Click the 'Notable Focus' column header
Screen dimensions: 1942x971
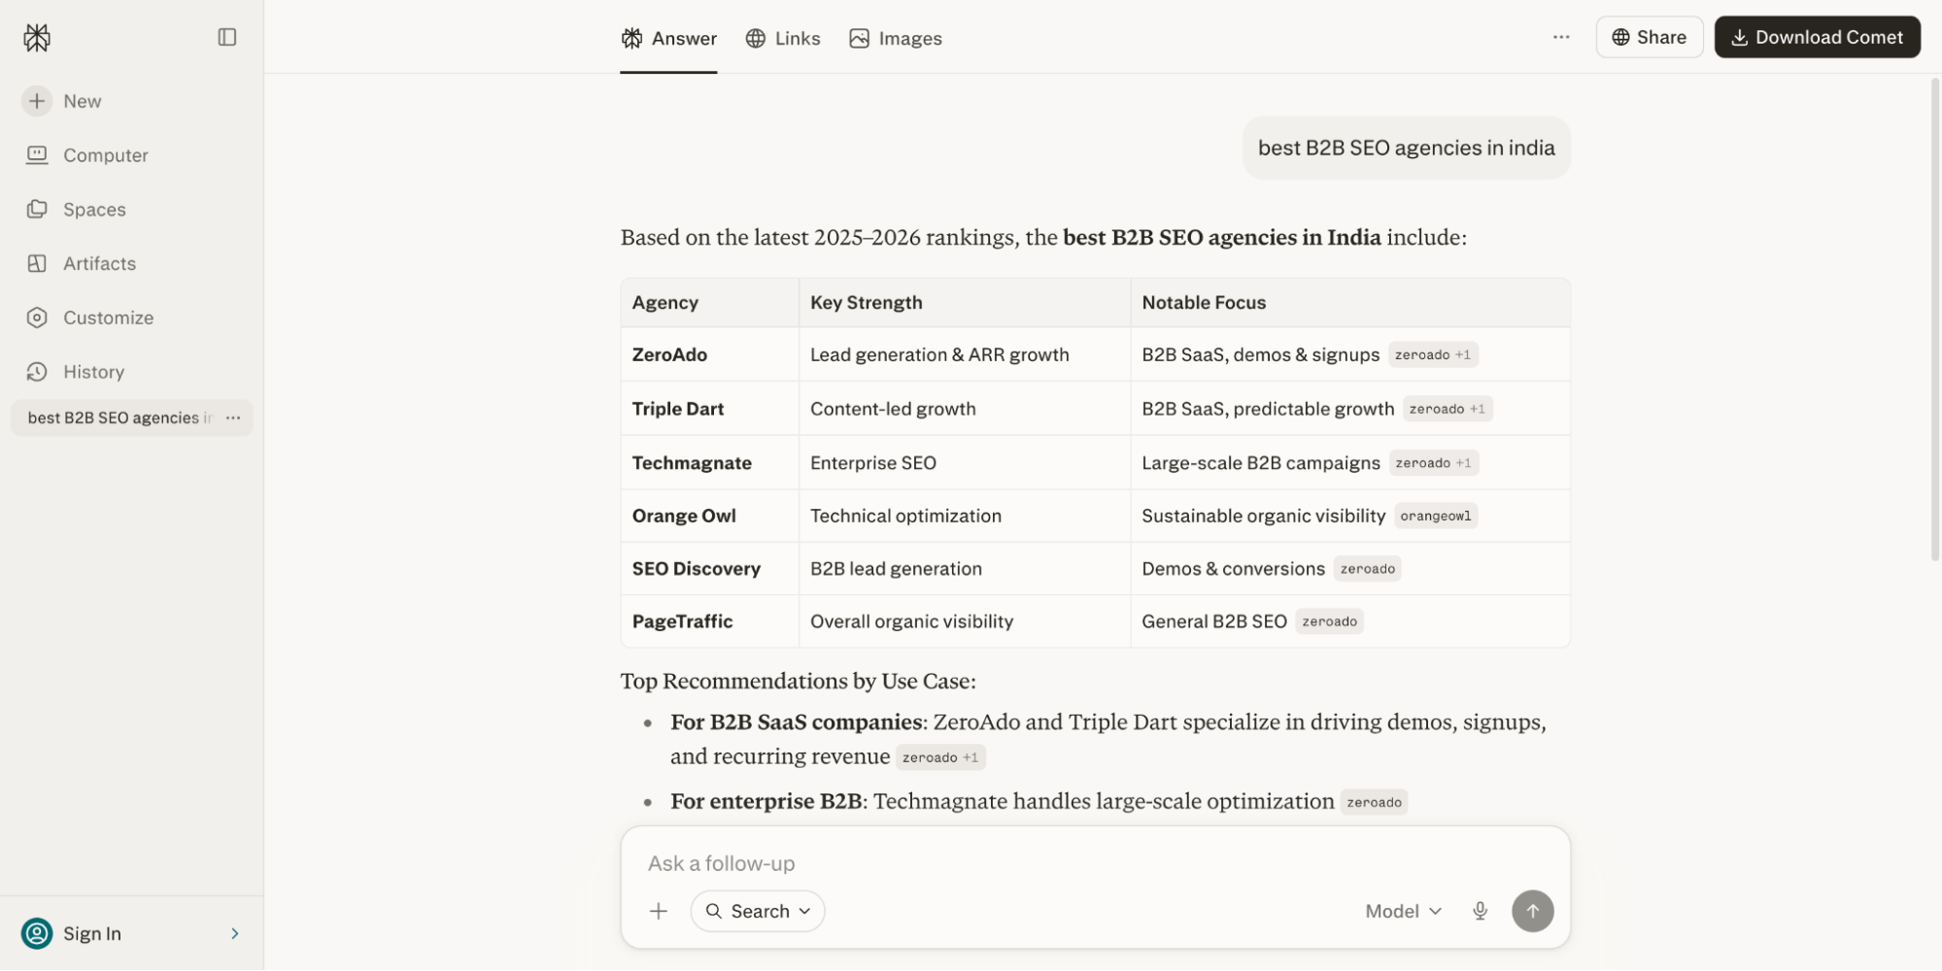tap(1350, 303)
